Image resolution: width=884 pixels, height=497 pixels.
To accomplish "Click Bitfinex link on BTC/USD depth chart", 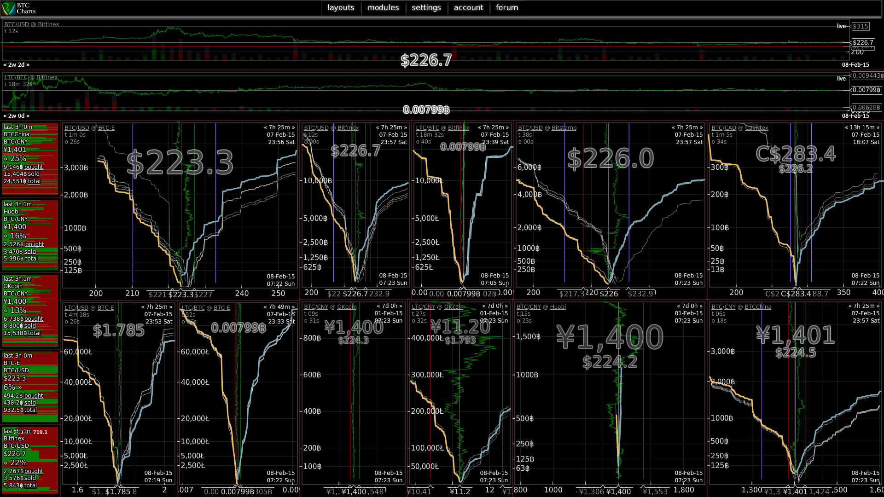I will pos(348,128).
